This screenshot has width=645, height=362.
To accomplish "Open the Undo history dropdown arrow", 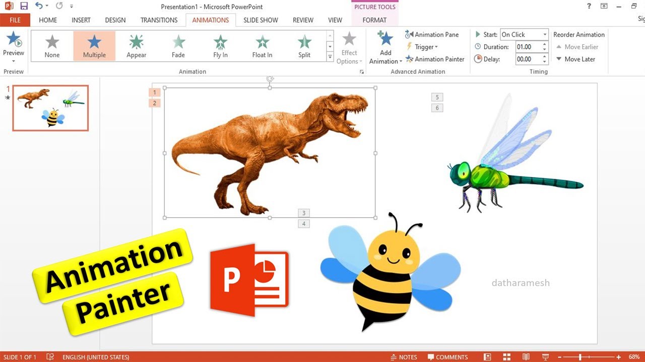I will point(47,7).
